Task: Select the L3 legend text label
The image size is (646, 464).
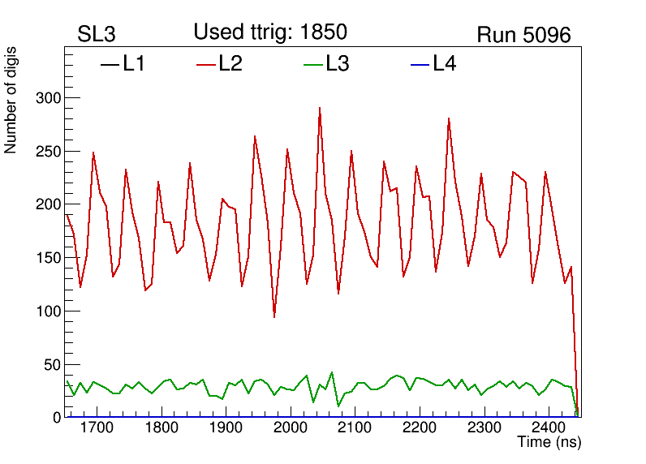Action: pyautogui.click(x=338, y=64)
